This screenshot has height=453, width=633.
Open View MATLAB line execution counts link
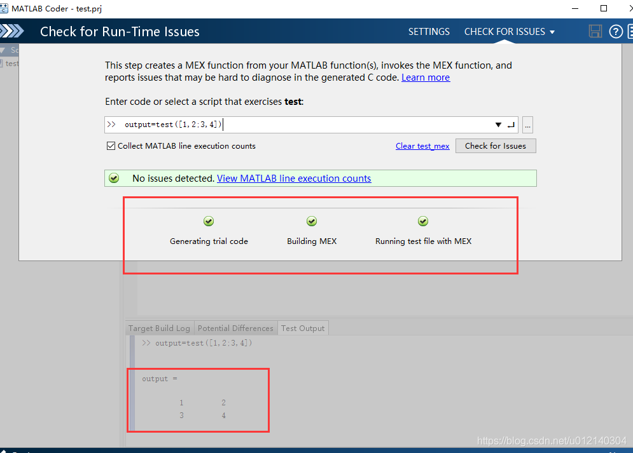tap(294, 178)
